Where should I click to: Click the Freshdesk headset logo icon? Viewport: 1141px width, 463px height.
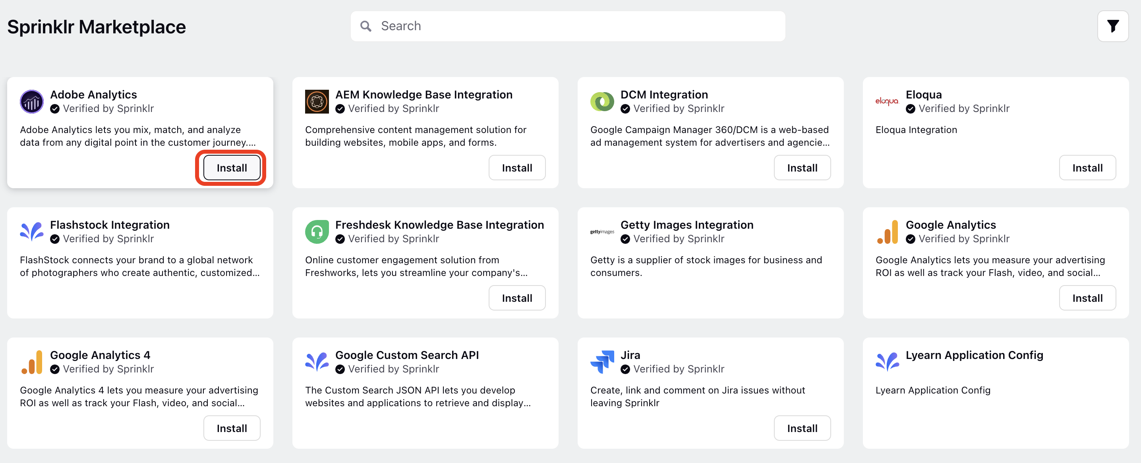(x=317, y=232)
